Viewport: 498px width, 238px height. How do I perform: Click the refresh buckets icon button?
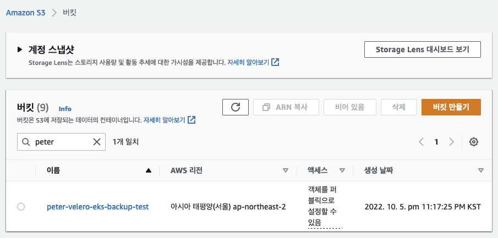point(236,107)
